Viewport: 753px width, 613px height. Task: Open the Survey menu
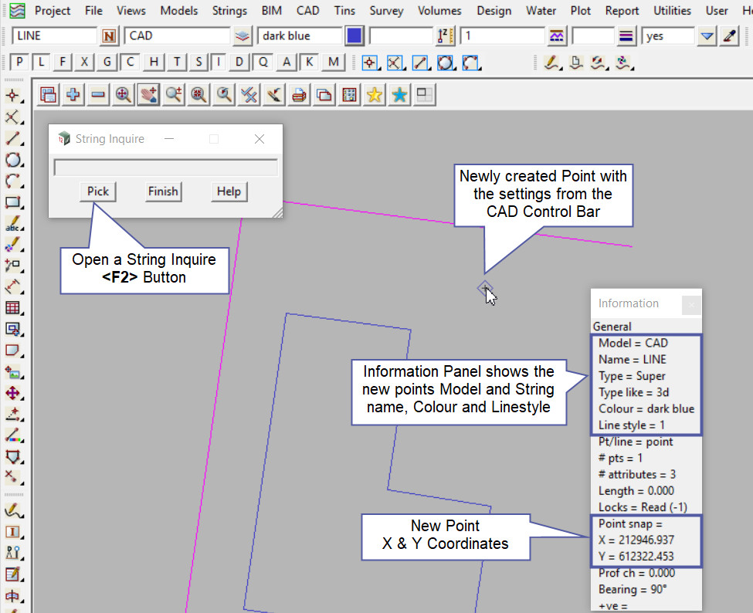click(385, 11)
